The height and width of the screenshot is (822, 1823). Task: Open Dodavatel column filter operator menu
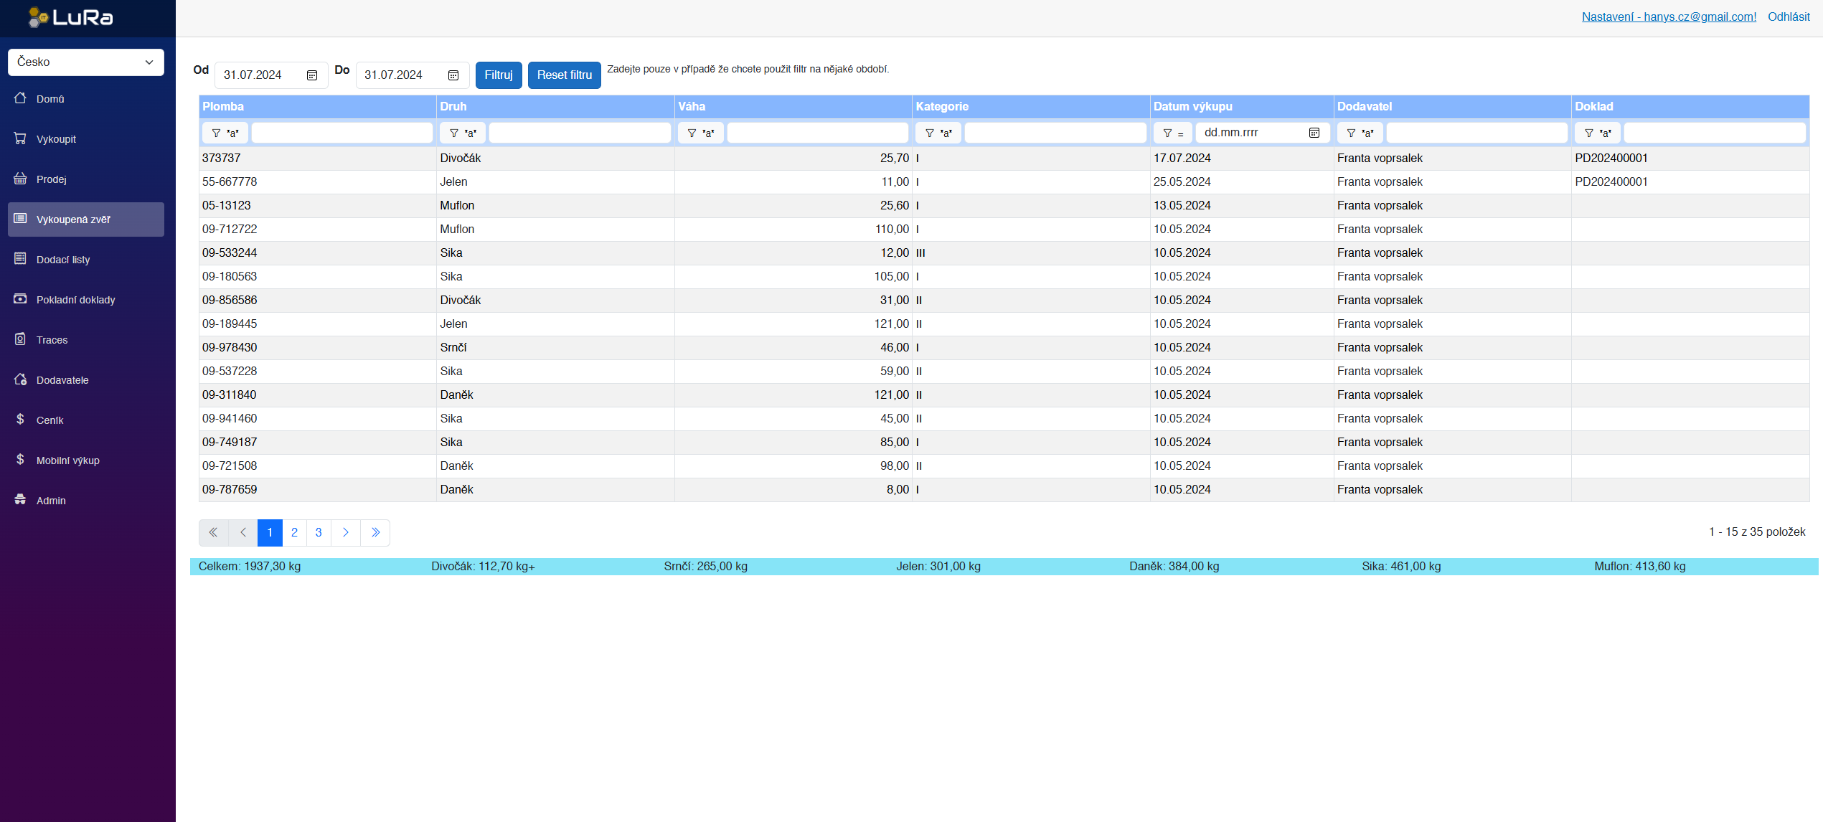(x=1360, y=133)
